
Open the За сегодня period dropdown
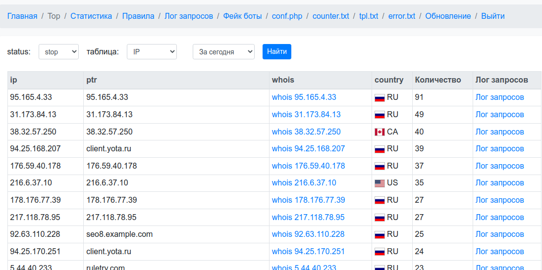pyautogui.click(x=223, y=52)
